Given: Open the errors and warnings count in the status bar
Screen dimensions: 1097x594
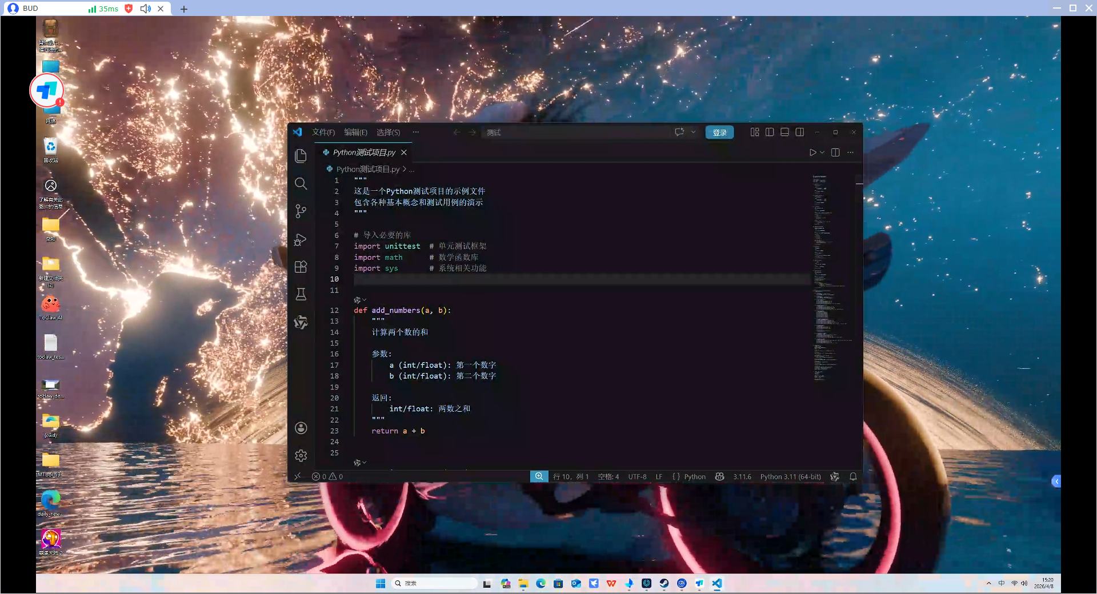Looking at the screenshot, I should tap(327, 476).
